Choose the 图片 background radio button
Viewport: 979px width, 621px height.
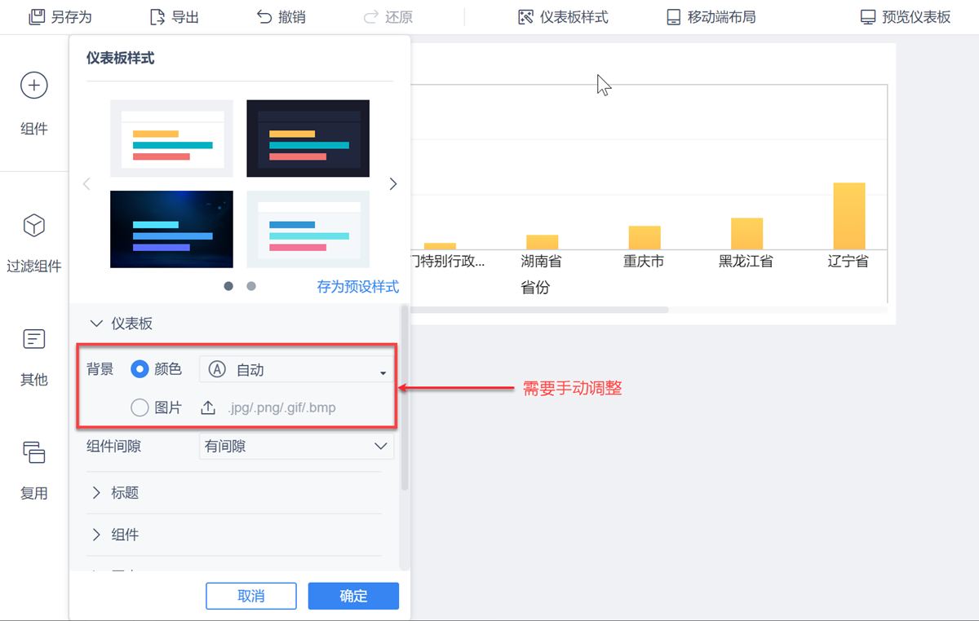click(140, 407)
